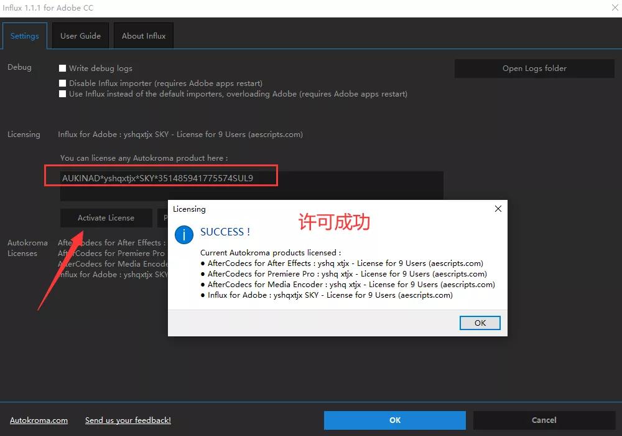Close the Licensing popup with X
The height and width of the screenshot is (436, 622).
click(x=498, y=209)
